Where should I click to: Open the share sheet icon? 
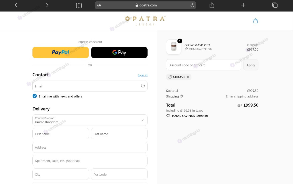212,5
